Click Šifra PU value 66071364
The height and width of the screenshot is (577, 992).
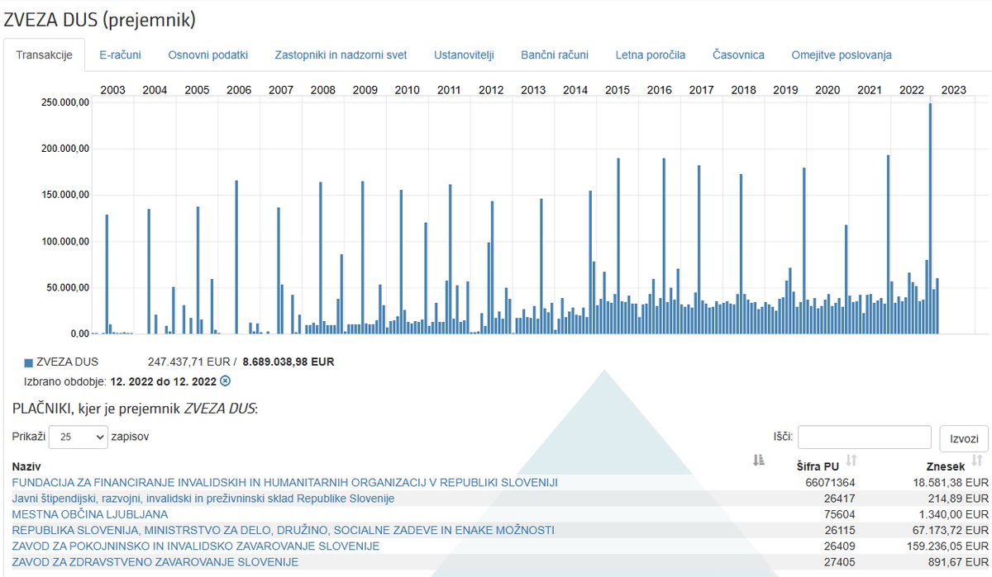(830, 482)
